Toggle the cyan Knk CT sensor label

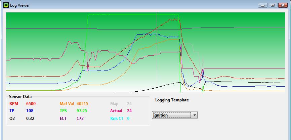pos(117,118)
